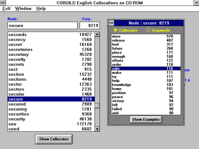Screen dimensions: 199x149
Task: Click the 'Node : secure 8219' title bar
Action: pyautogui.click(x=149, y=23)
